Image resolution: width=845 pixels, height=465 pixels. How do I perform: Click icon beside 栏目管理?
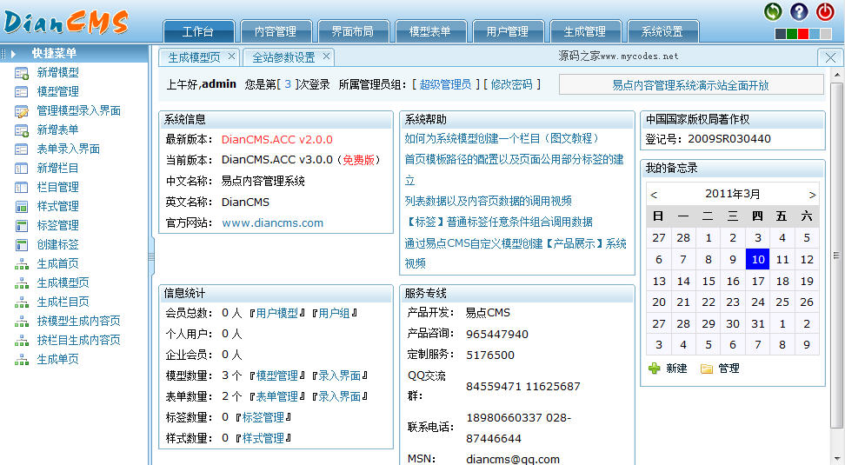[x=22, y=188]
